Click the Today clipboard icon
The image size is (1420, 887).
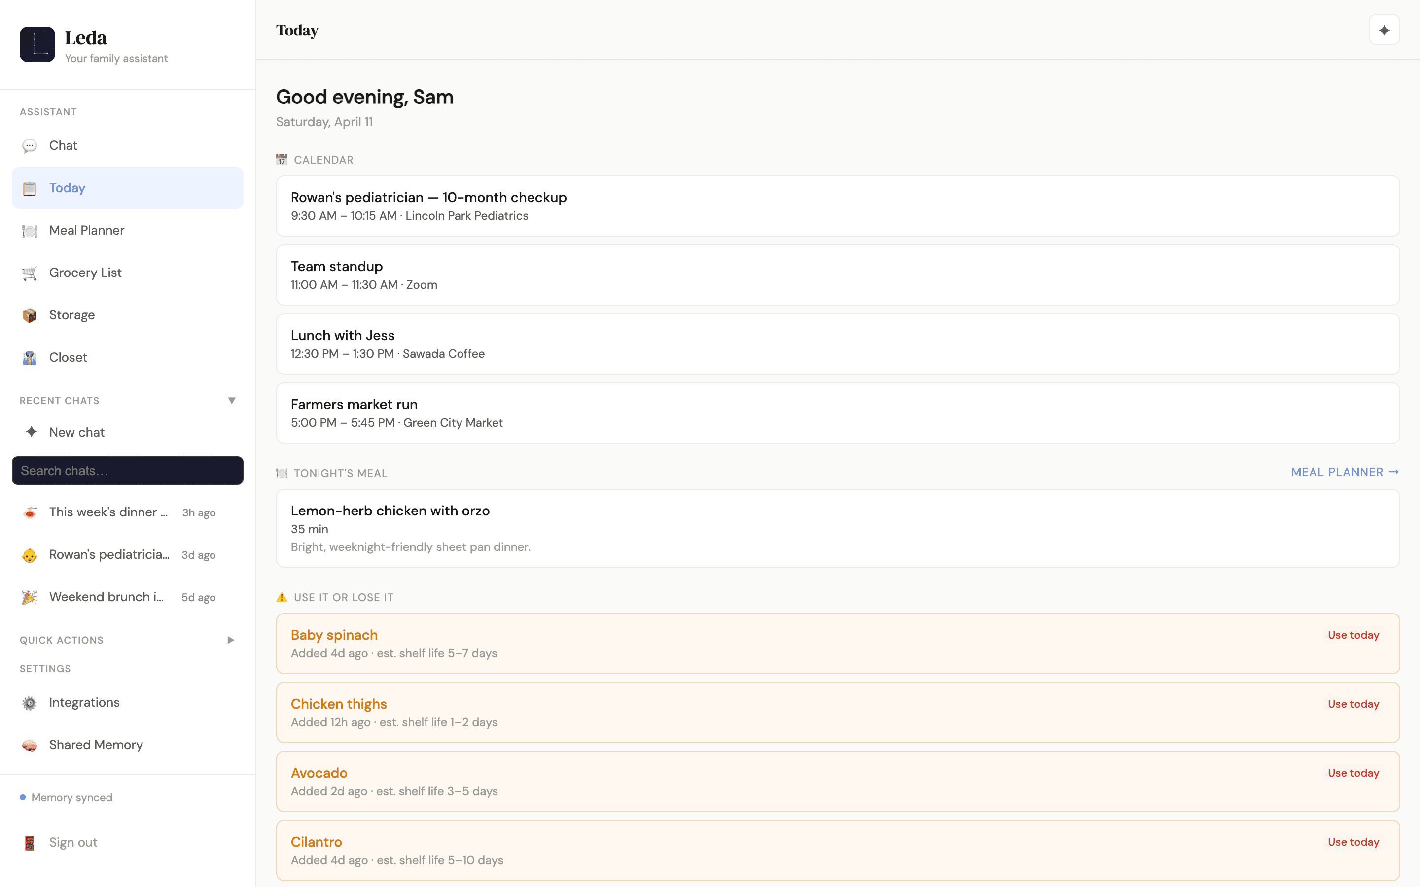tap(30, 188)
